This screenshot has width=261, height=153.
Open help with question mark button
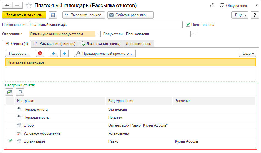(254, 15)
